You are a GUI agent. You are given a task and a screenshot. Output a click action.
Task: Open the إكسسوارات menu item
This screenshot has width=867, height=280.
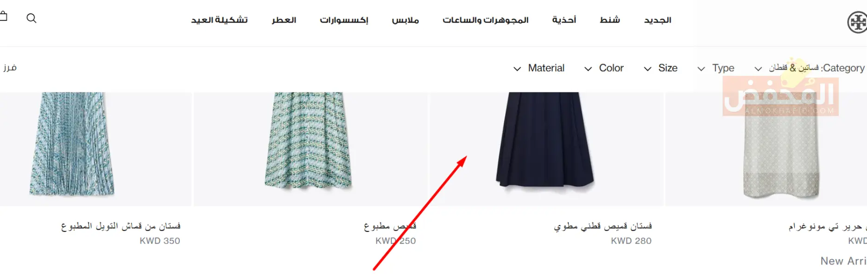(x=344, y=20)
